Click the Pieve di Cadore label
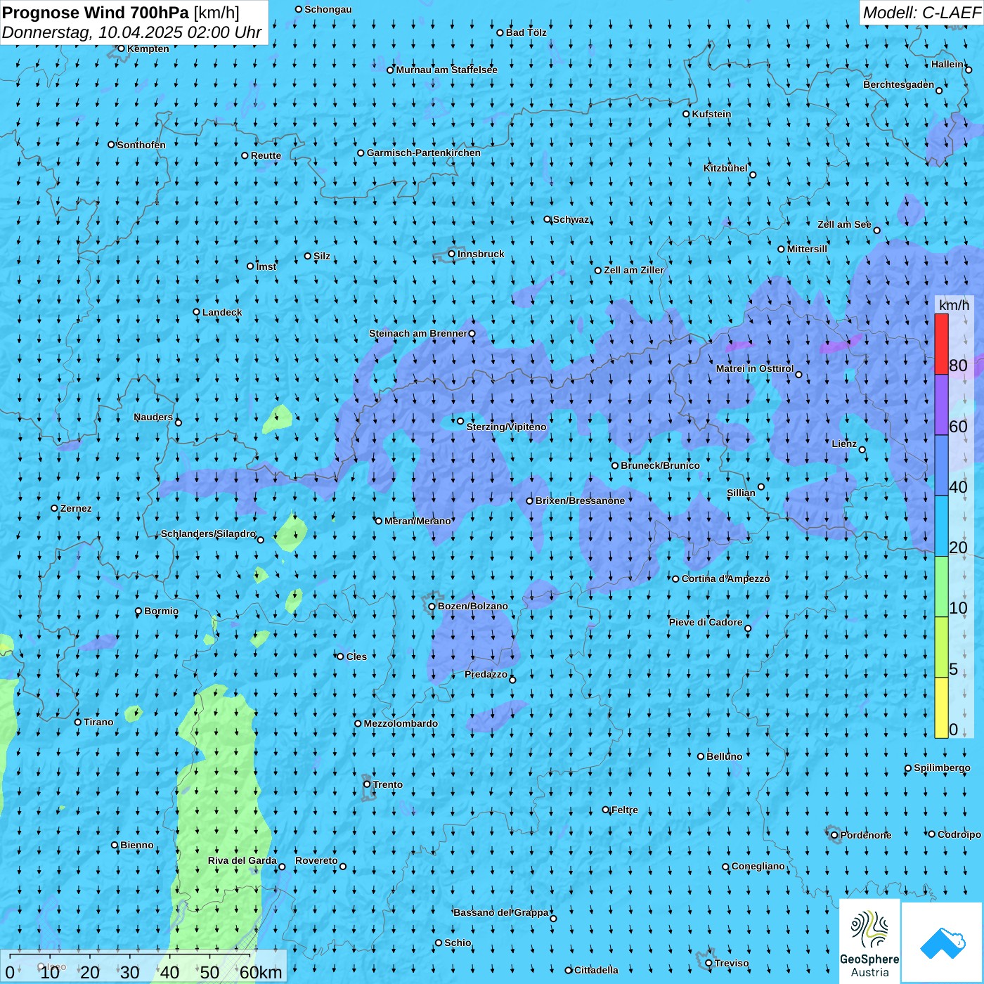The height and width of the screenshot is (984, 984). click(x=706, y=622)
